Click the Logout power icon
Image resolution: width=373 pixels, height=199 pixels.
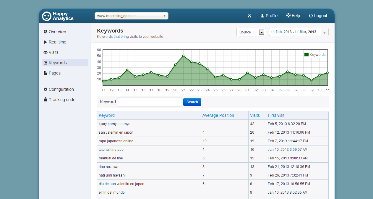pos(311,16)
